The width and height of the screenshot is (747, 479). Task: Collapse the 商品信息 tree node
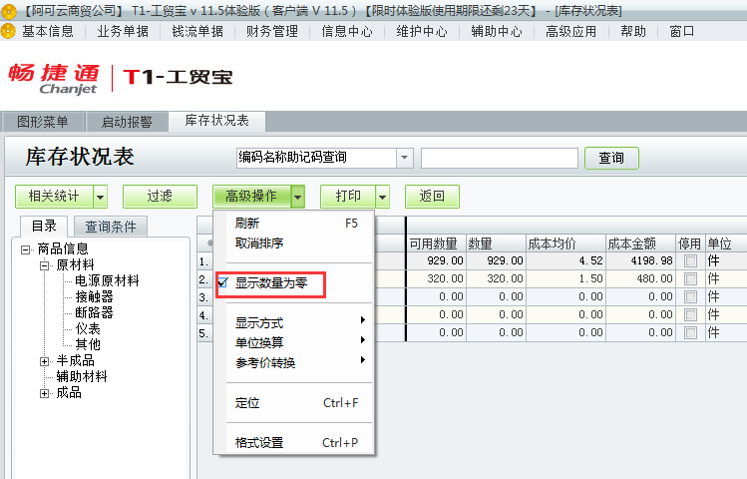tap(25, 249)
